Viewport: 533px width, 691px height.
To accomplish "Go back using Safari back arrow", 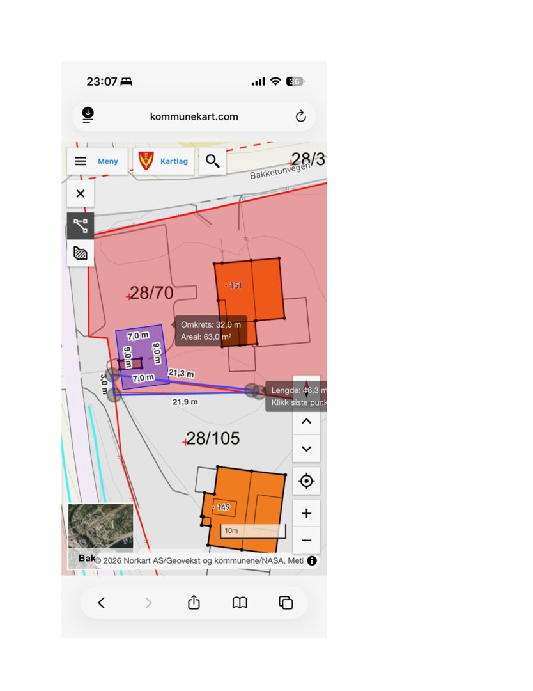I will pos(101,603).
